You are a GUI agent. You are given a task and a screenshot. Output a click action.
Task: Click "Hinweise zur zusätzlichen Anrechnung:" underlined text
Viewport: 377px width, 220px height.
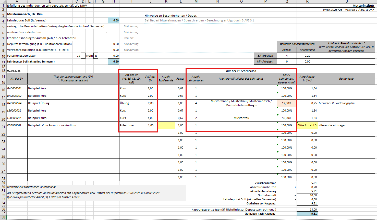click(31, 187)
